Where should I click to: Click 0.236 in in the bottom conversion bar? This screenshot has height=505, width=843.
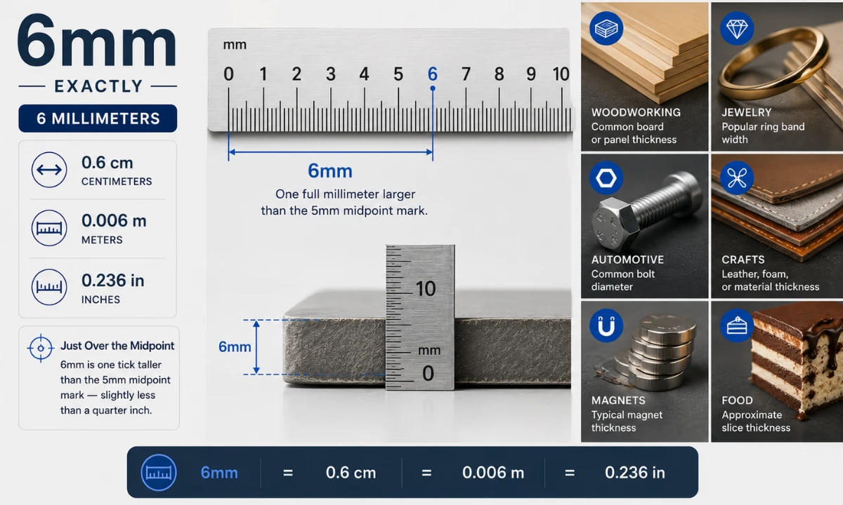point(635,473)
